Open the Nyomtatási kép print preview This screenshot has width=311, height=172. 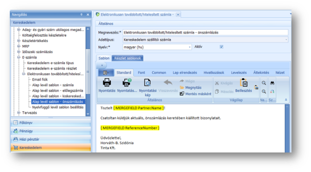point(148,83)
